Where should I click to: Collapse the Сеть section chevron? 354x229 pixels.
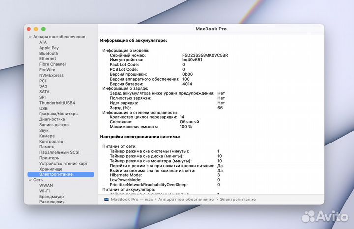30,180
